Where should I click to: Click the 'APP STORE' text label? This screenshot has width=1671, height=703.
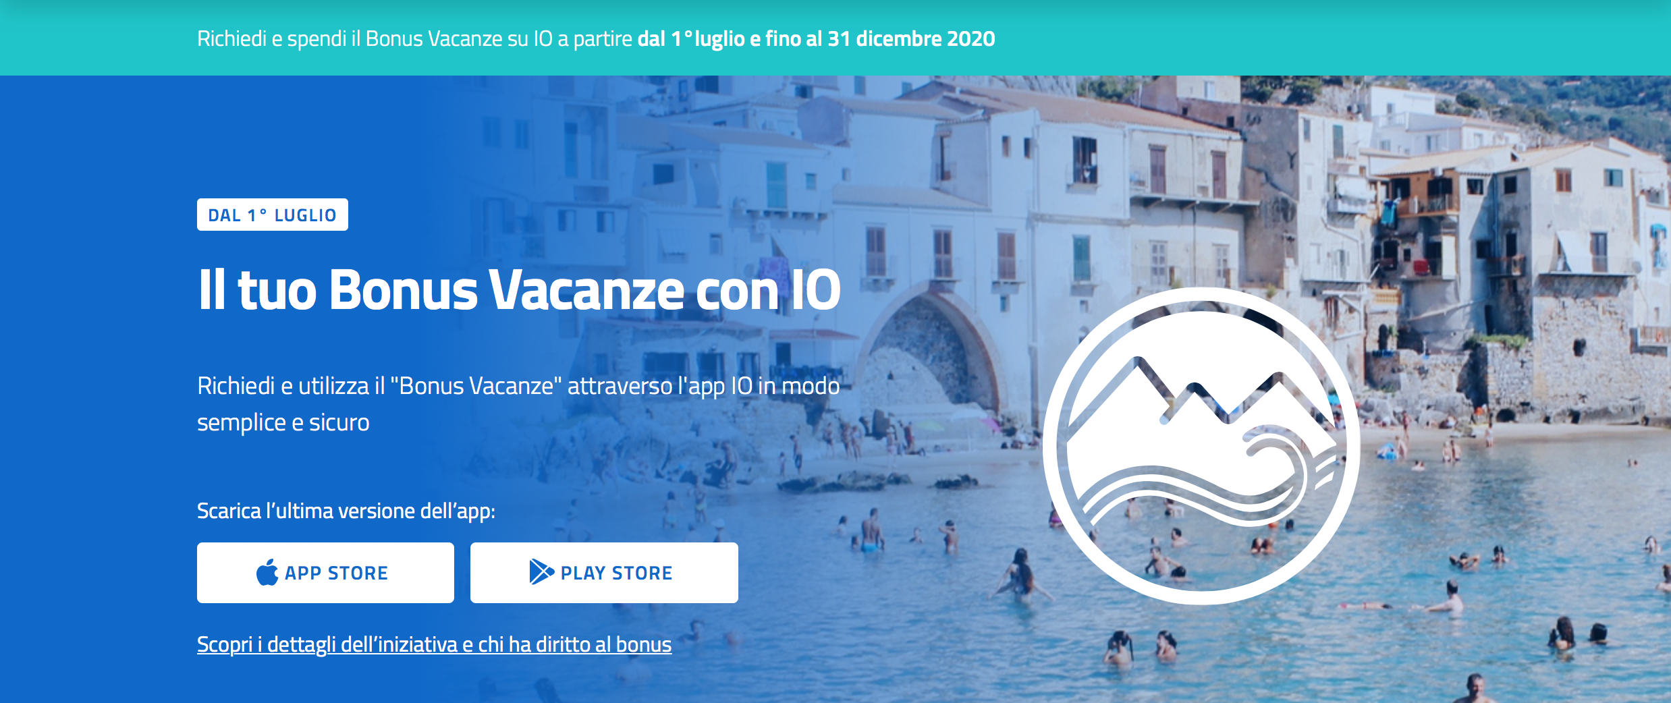(x=336, y=573)
